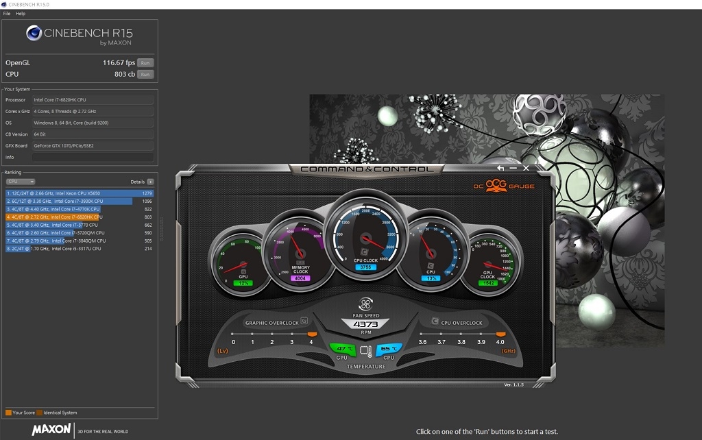702x440 pixels.
Task: Click the GPU temperature 47°C readout
Action: 343,349
